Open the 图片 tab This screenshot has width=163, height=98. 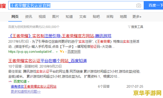click(x=56, y=17)
